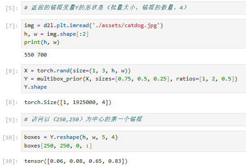Click the torch.Size output result
The image size is (246, 166).
[x=68, y=102]
